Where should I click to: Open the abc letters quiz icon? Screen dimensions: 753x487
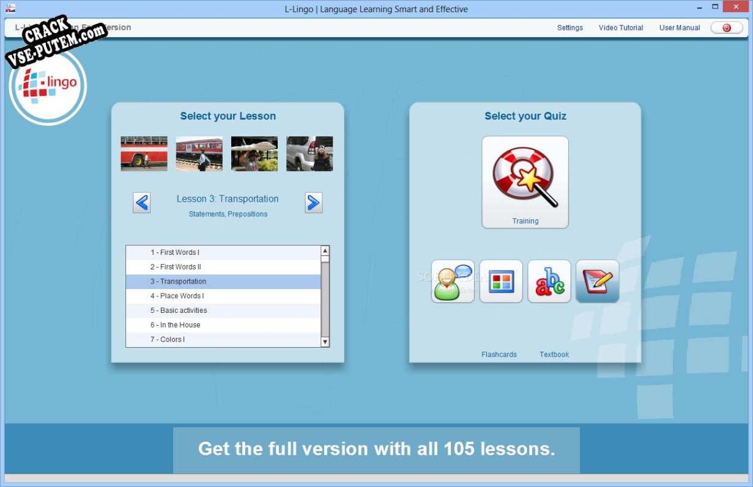click(549, 281)
